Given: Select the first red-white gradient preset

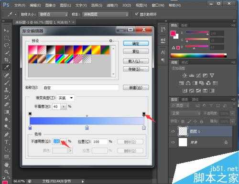Looking at the screenshot, I should [x=33, y=50].
